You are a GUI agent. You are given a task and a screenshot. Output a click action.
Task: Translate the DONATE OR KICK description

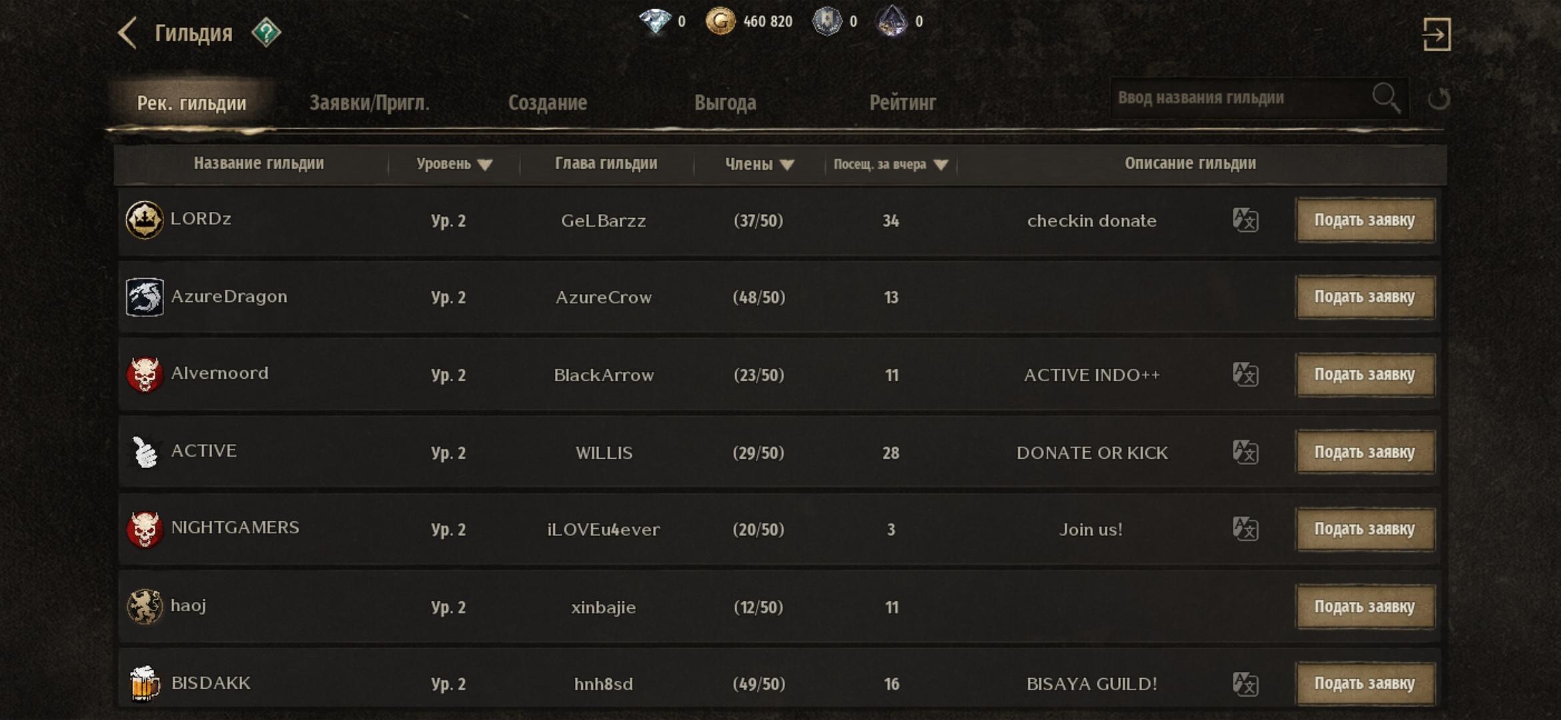1245,452
